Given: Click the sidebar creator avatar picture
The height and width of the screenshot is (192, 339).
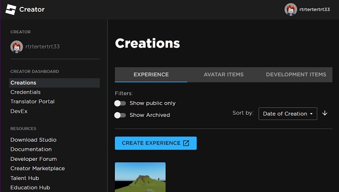Looking at the screenshot, I should click(x=16, y=47).
